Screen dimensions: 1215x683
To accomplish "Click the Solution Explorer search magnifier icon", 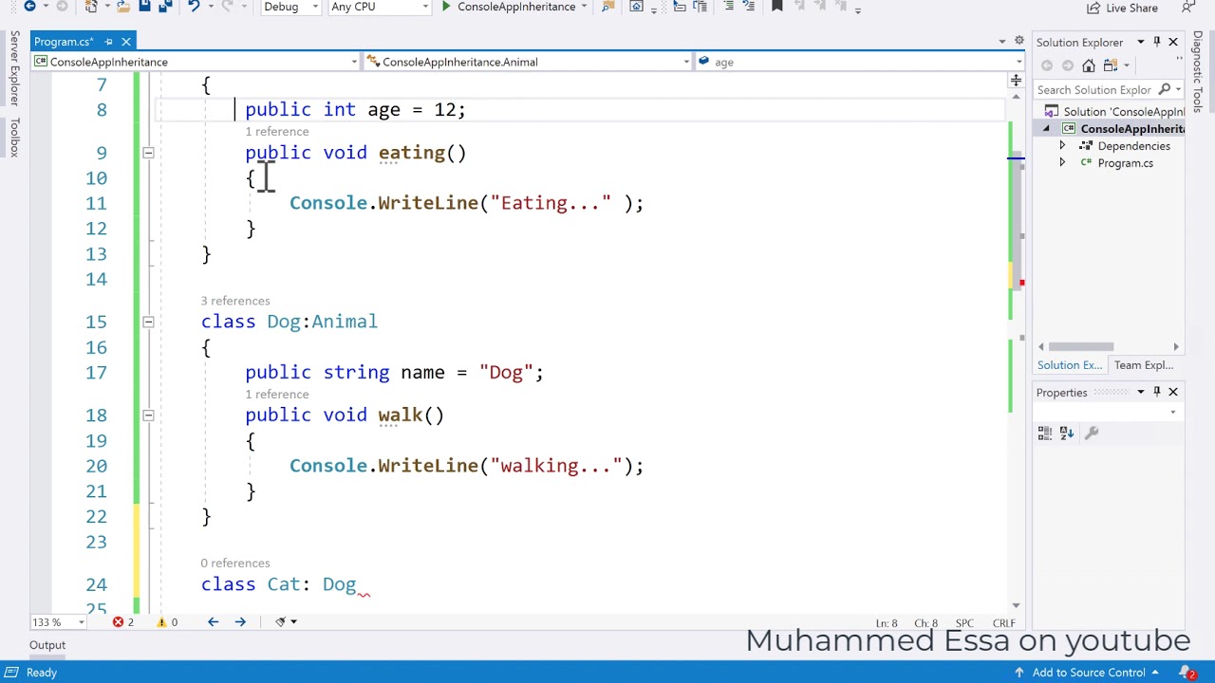I will coord(1165,90).
